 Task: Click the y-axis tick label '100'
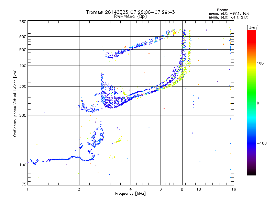(23, 165)
